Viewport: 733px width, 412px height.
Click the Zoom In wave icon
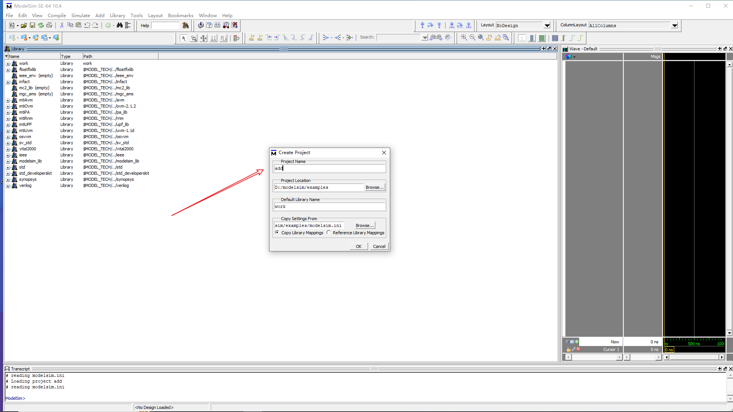point(464,38)
